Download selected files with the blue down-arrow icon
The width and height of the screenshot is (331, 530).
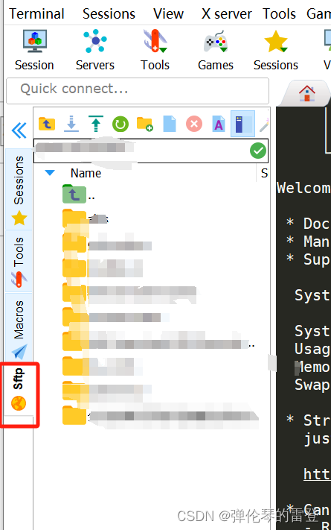71,124
